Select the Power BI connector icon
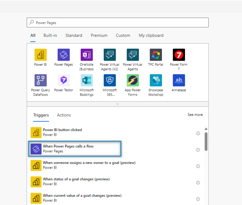The image size is (242, 205). coord(40,55)
